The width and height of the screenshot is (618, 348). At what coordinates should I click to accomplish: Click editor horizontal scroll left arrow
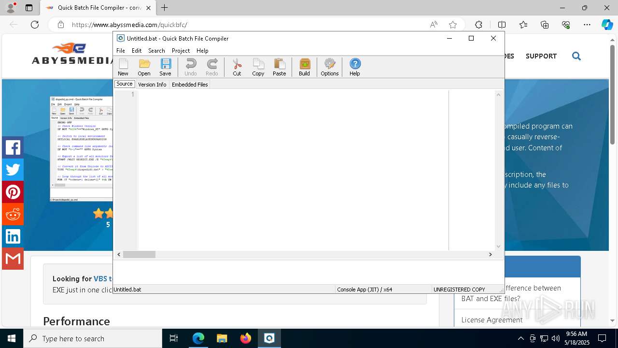pyautogui.click(x=119, y=254)
